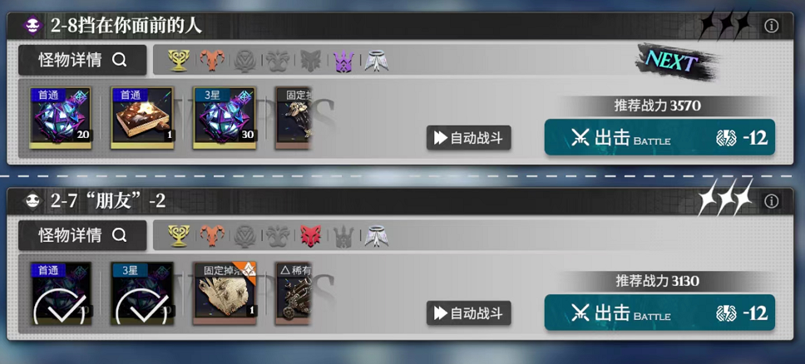Open 怪物详情 monster details for stage 2-8

pos(82,60)
